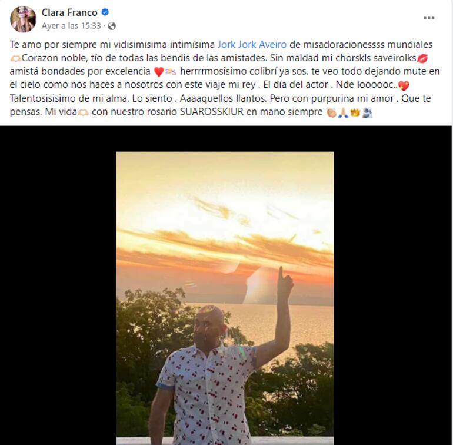Click the emoji right of red heart
The width and height of the screenshot is (453, 445).
click(171, 71)
